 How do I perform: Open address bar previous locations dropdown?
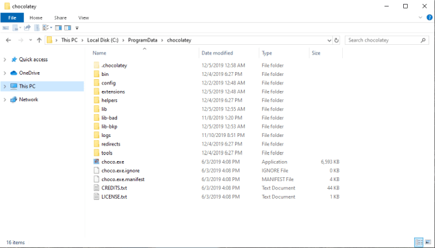329,40
